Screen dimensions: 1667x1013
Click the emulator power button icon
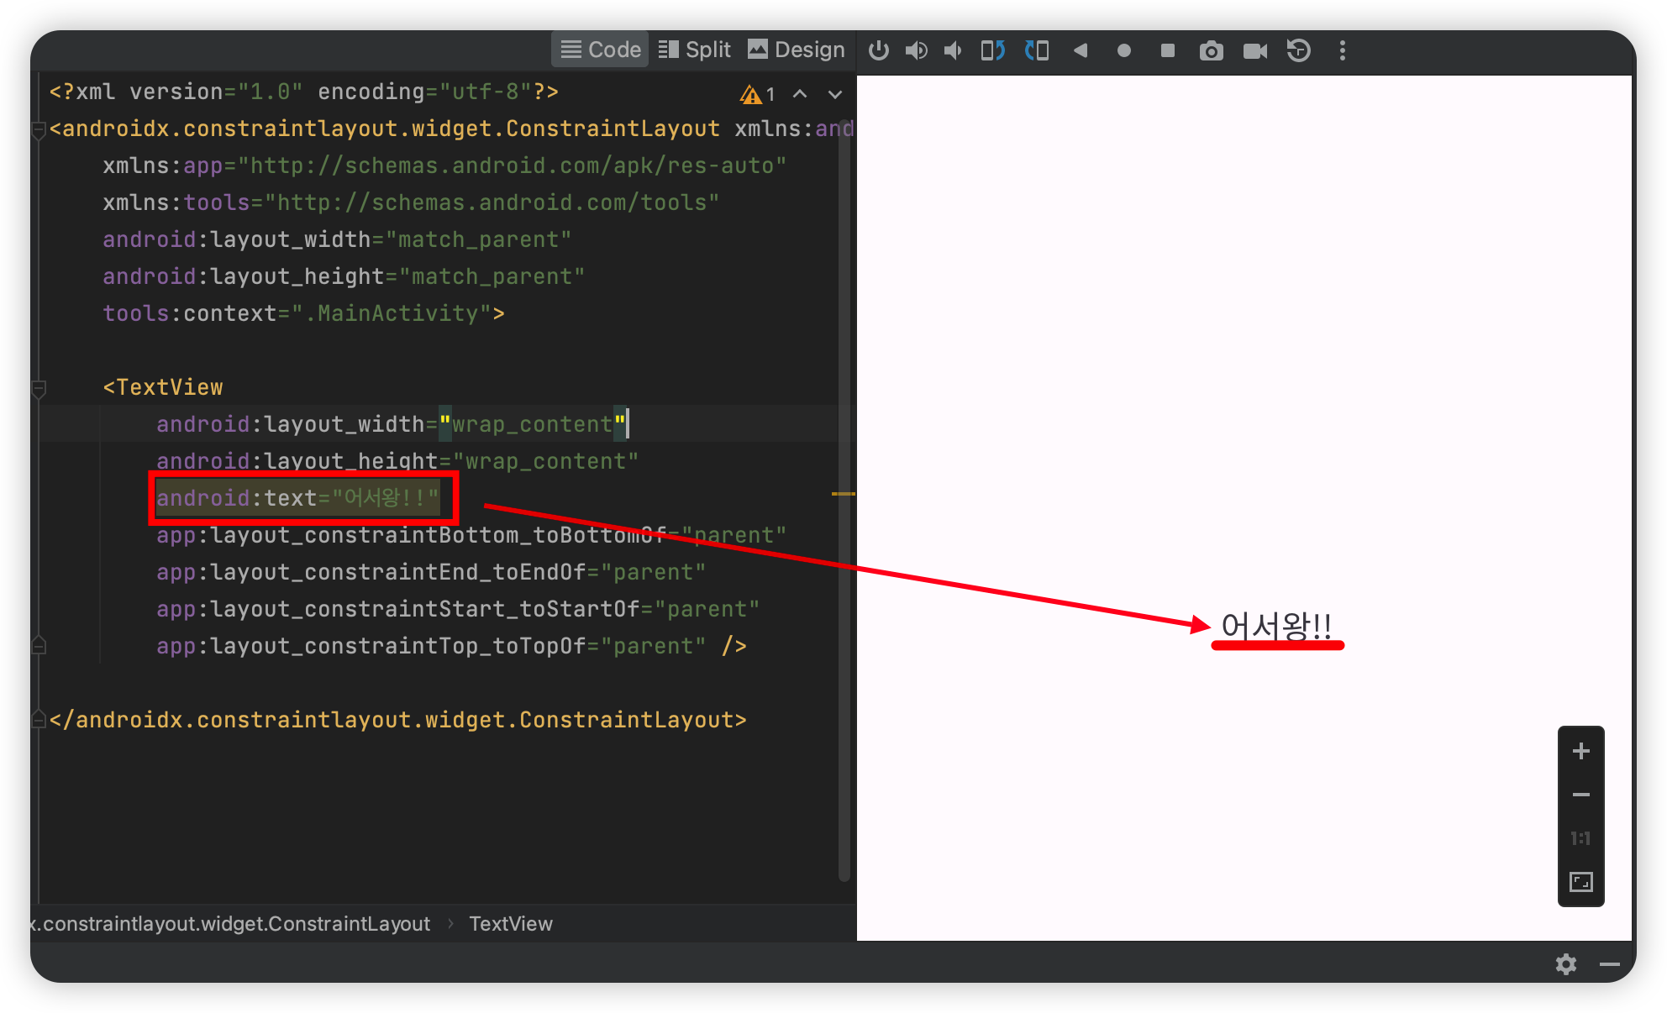(879, 50)
